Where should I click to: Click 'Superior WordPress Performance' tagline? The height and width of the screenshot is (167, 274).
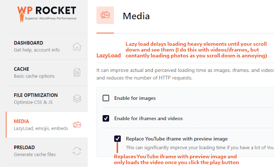[51, 18]
